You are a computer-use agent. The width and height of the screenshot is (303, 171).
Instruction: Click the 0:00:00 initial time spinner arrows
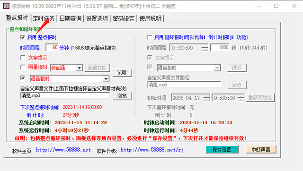[241, 98]
